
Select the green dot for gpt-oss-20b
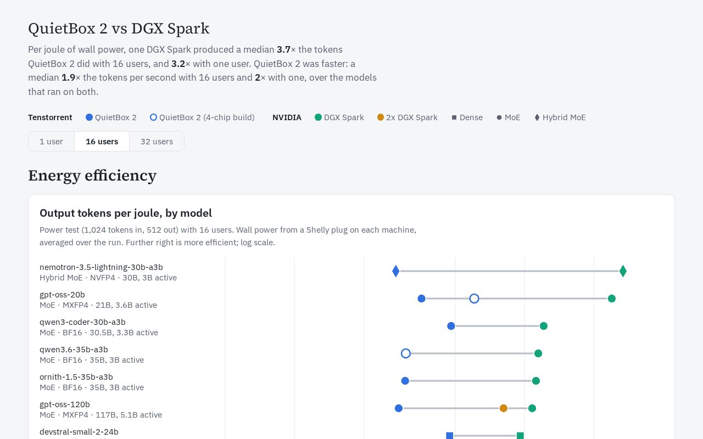[612, 299]
